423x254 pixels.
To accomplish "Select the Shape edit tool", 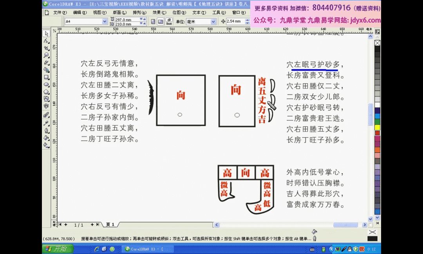I will pyautogui.click(x=46, y=41).
